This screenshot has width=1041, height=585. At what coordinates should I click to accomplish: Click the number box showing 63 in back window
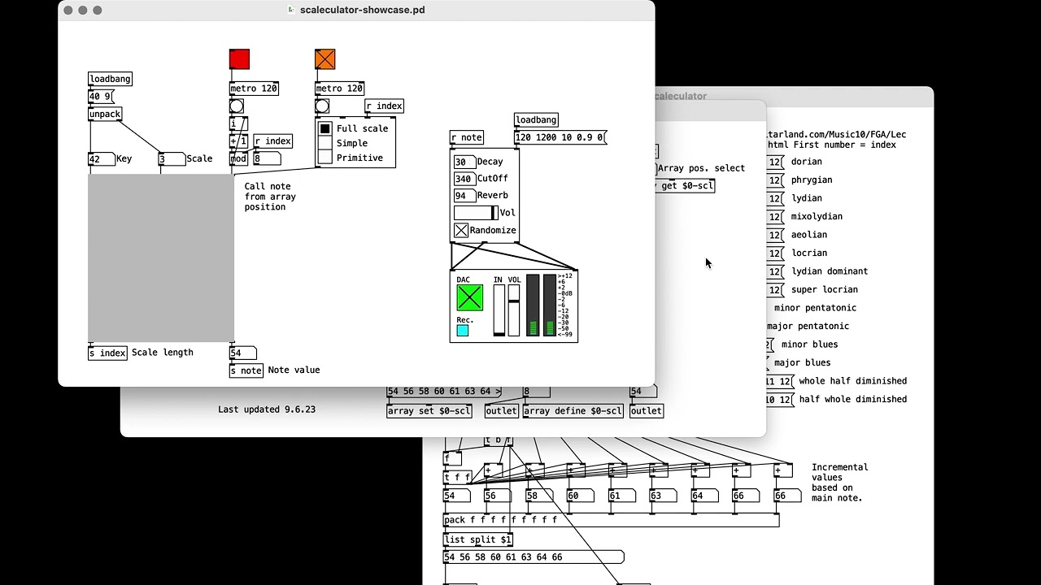[x=663, y=496]
